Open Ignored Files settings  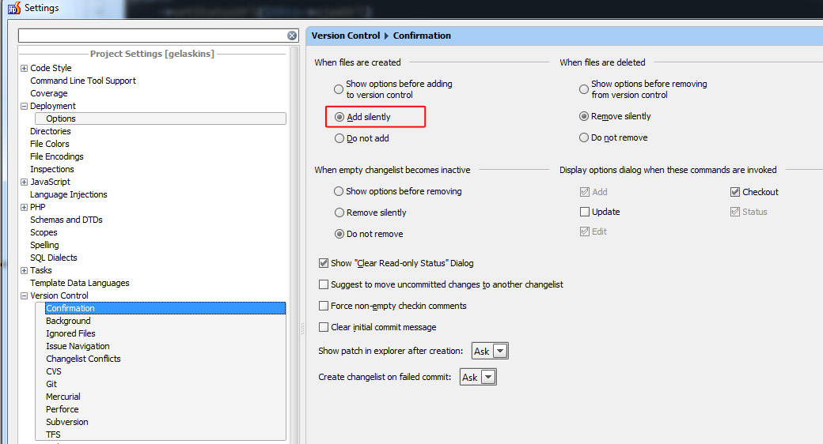point(71,333)
